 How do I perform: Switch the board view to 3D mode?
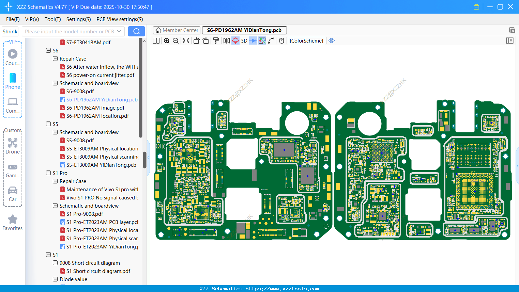(x=243, y=40)
